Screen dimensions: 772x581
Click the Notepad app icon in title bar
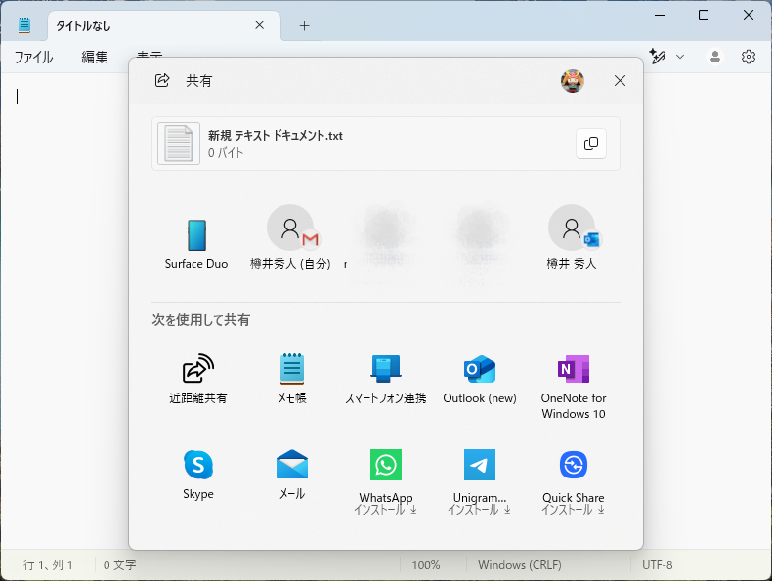pyautogui.click(x=24, y=25)
